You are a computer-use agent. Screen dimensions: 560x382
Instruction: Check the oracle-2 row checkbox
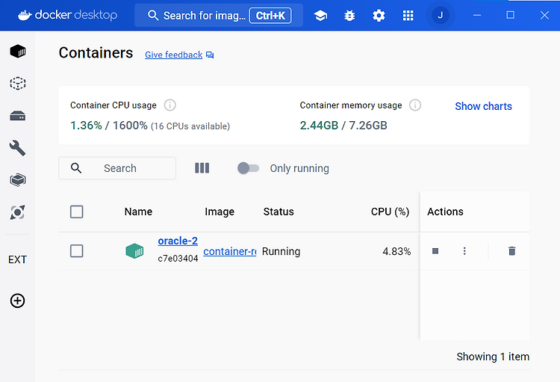(76, 251)
